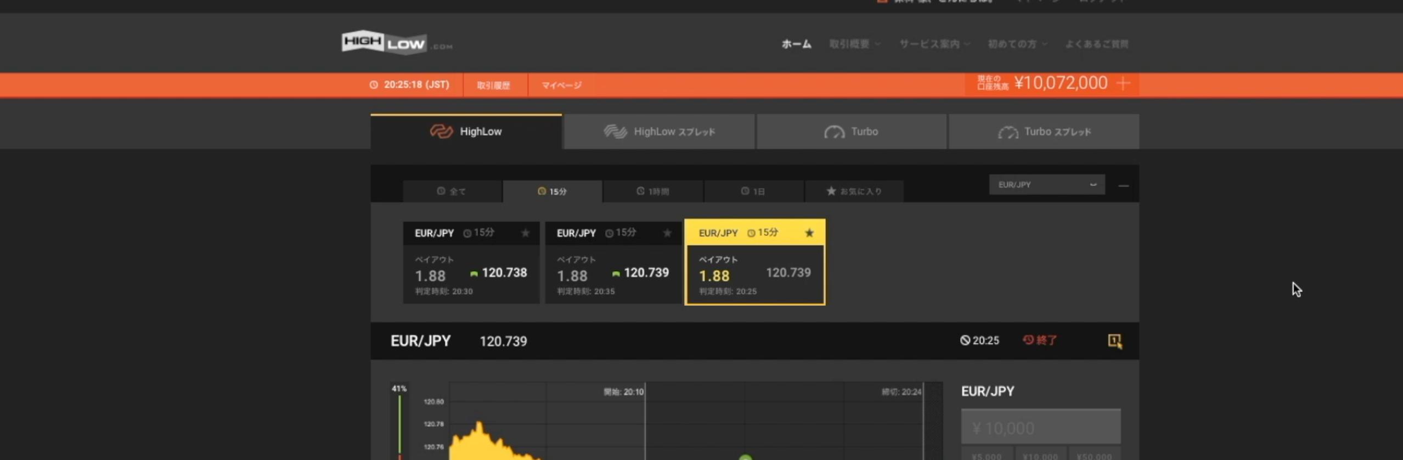Filter by 全て duration tab

click(452, 191)
